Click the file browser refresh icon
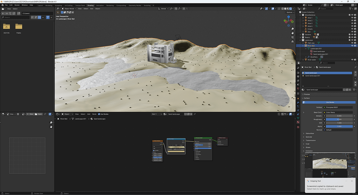The height and width of the screenshot is (195, 358). [x=14, y=13]
